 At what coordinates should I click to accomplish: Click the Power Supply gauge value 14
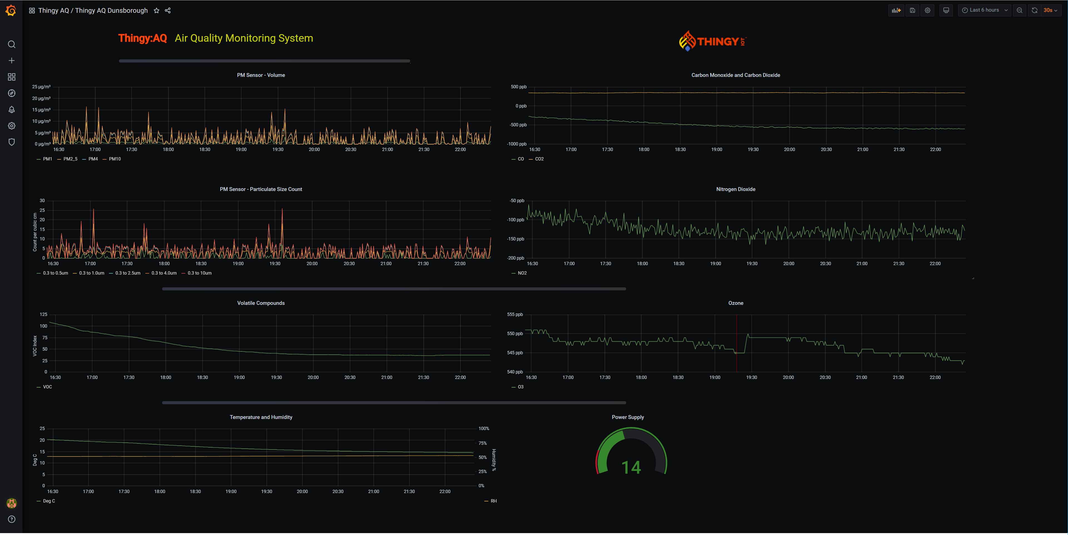631,468
